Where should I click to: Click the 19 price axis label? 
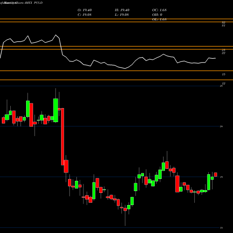221,177
